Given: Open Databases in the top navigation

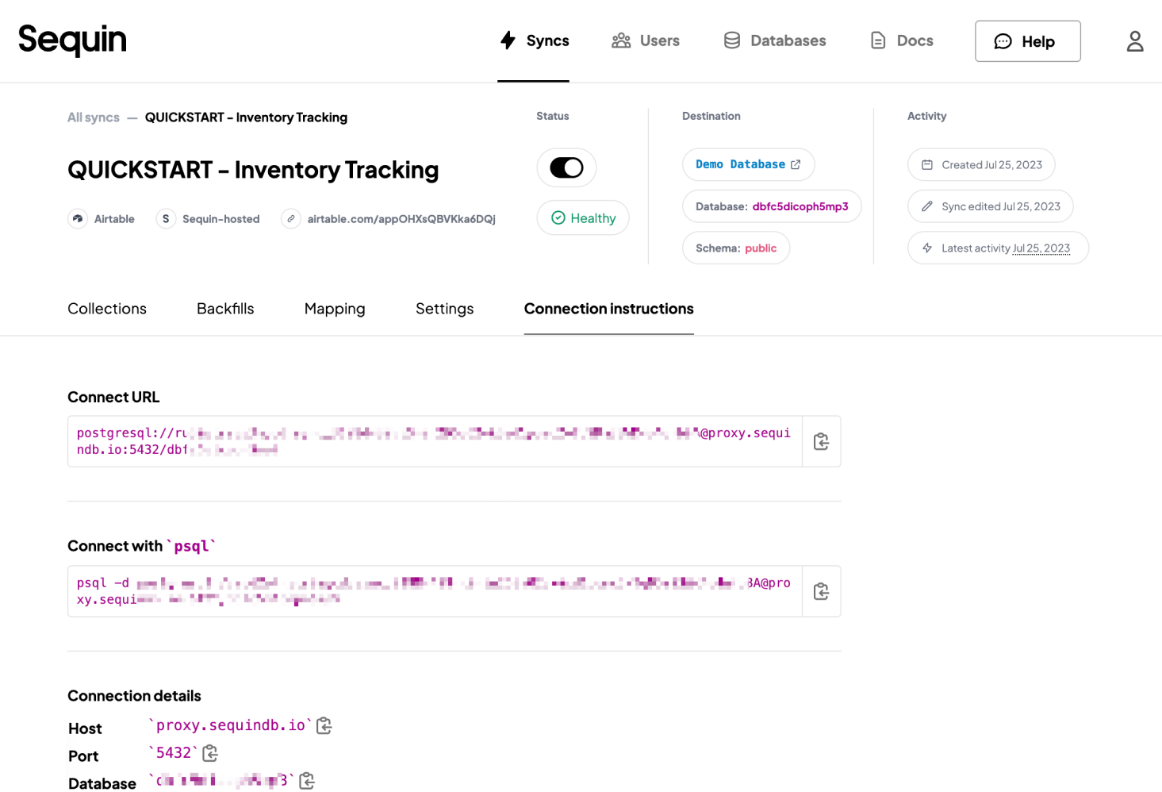Looking at the screenshot, I should [x=774, y=40].
